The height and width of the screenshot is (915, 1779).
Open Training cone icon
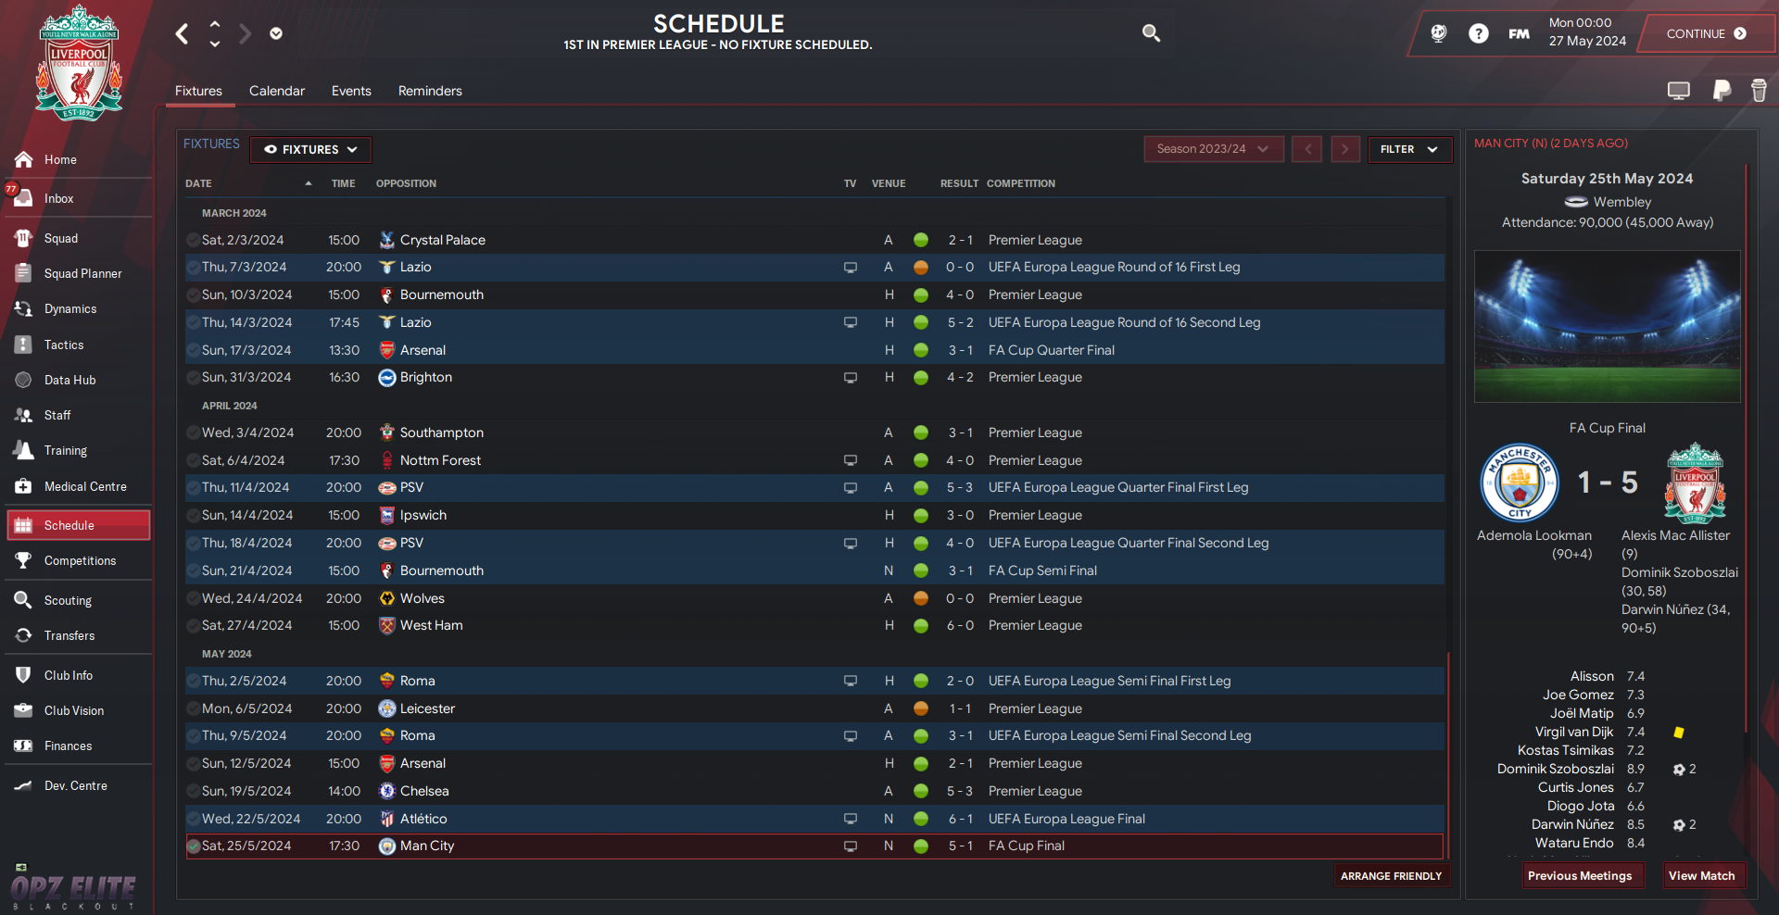click(x=24, y=450)
